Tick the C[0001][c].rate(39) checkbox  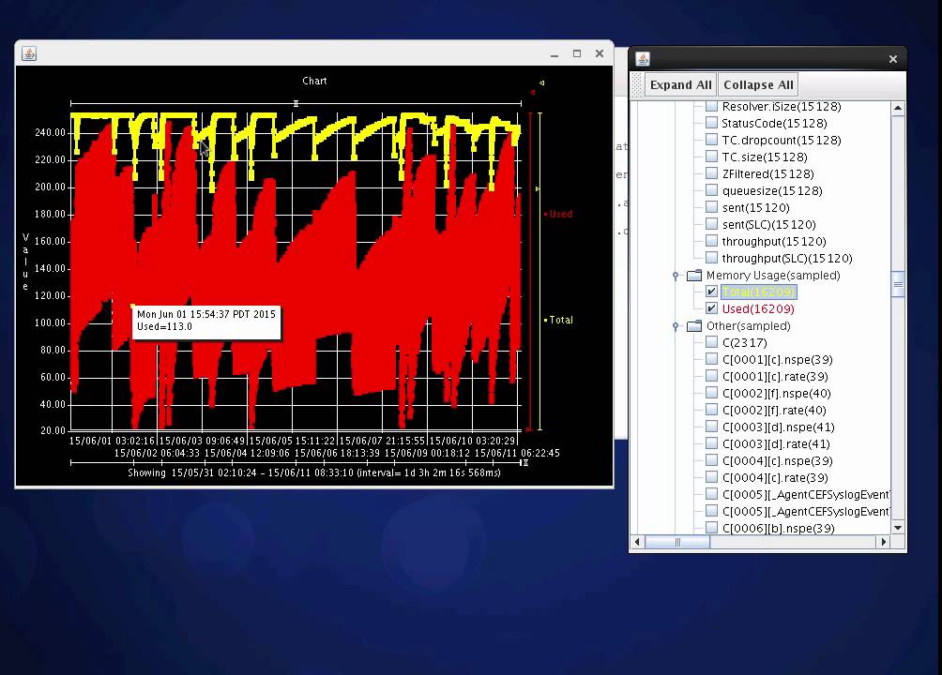pos(711,376)
